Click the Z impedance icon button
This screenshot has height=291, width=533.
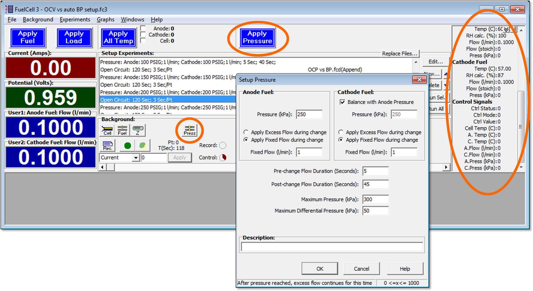[138, 130]
